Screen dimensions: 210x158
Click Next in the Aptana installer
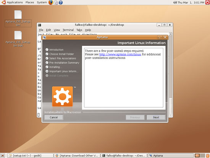156,117
